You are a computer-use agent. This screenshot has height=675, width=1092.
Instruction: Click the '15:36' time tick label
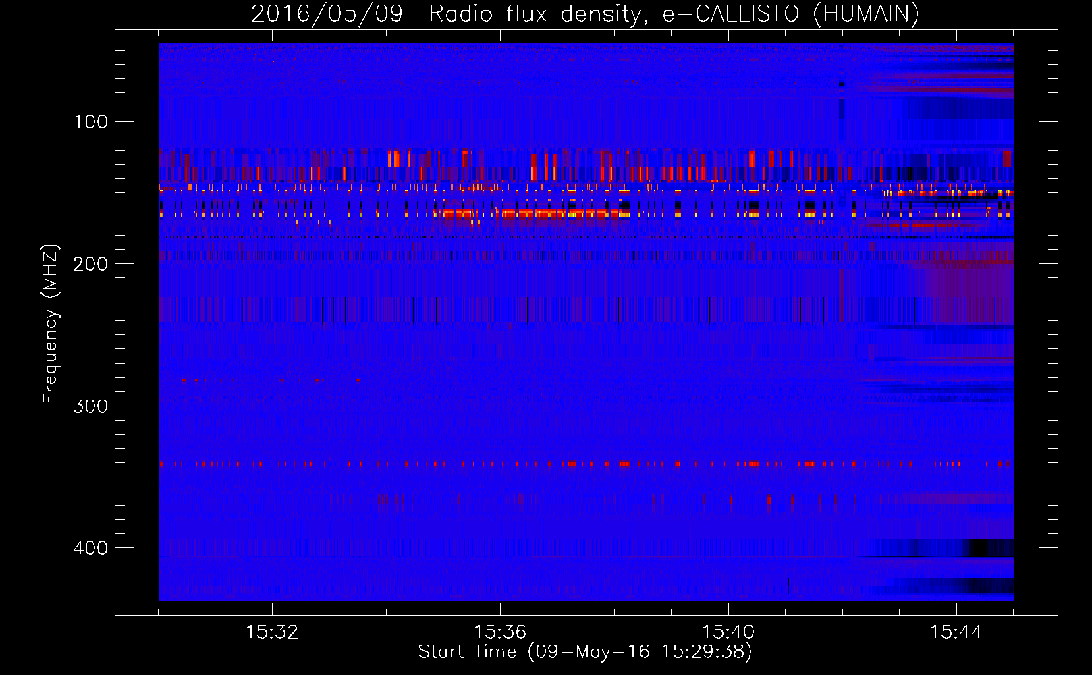pos(500,632)
